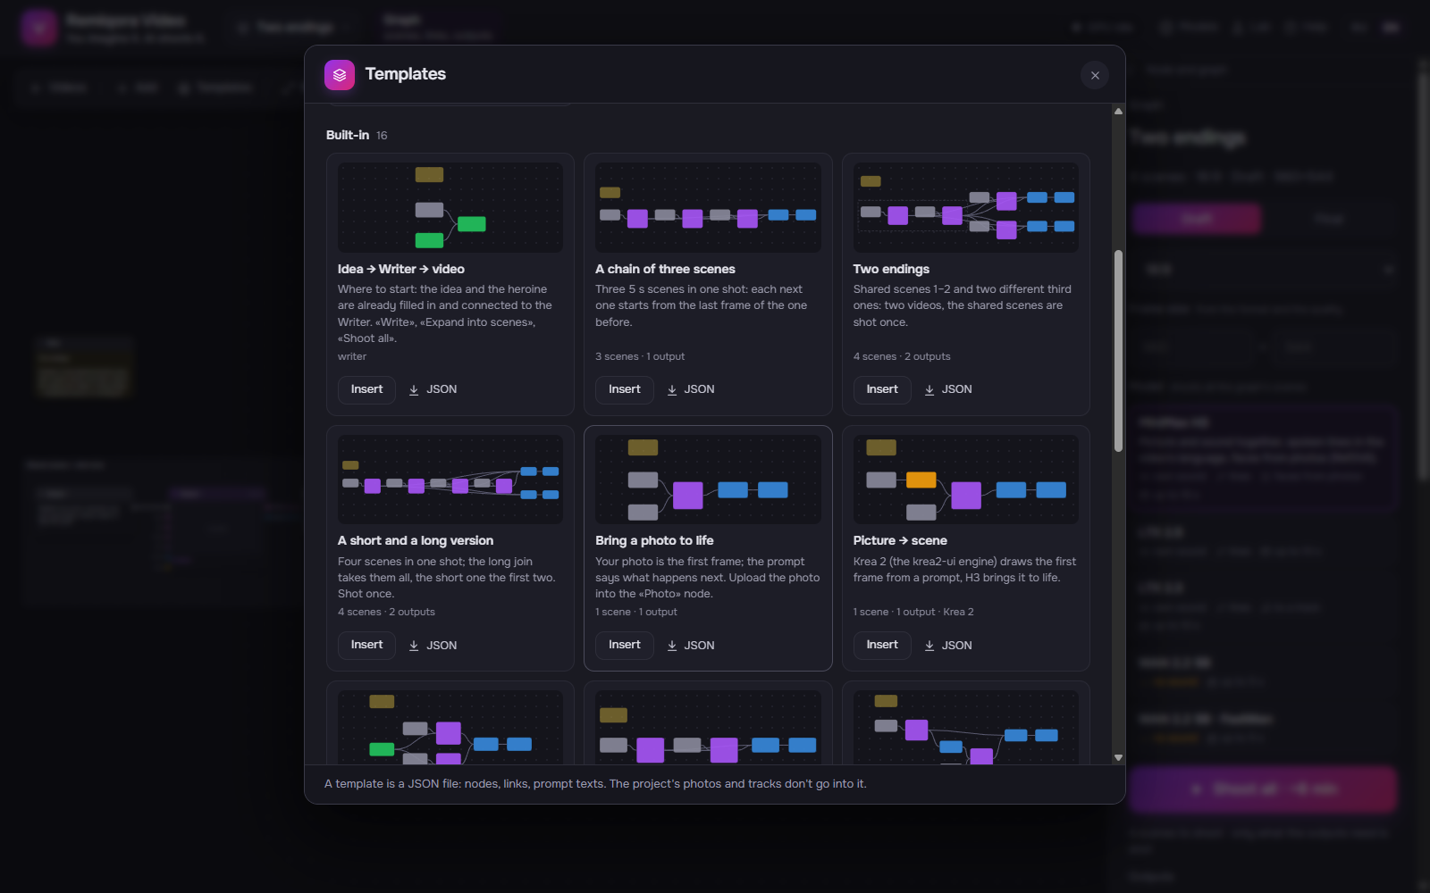The image size is (1430, 893).
Task: Click the '3 scenes · 1 output' label
Action: [640, 356]
